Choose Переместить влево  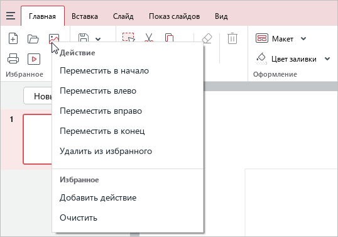click(128, 91)
